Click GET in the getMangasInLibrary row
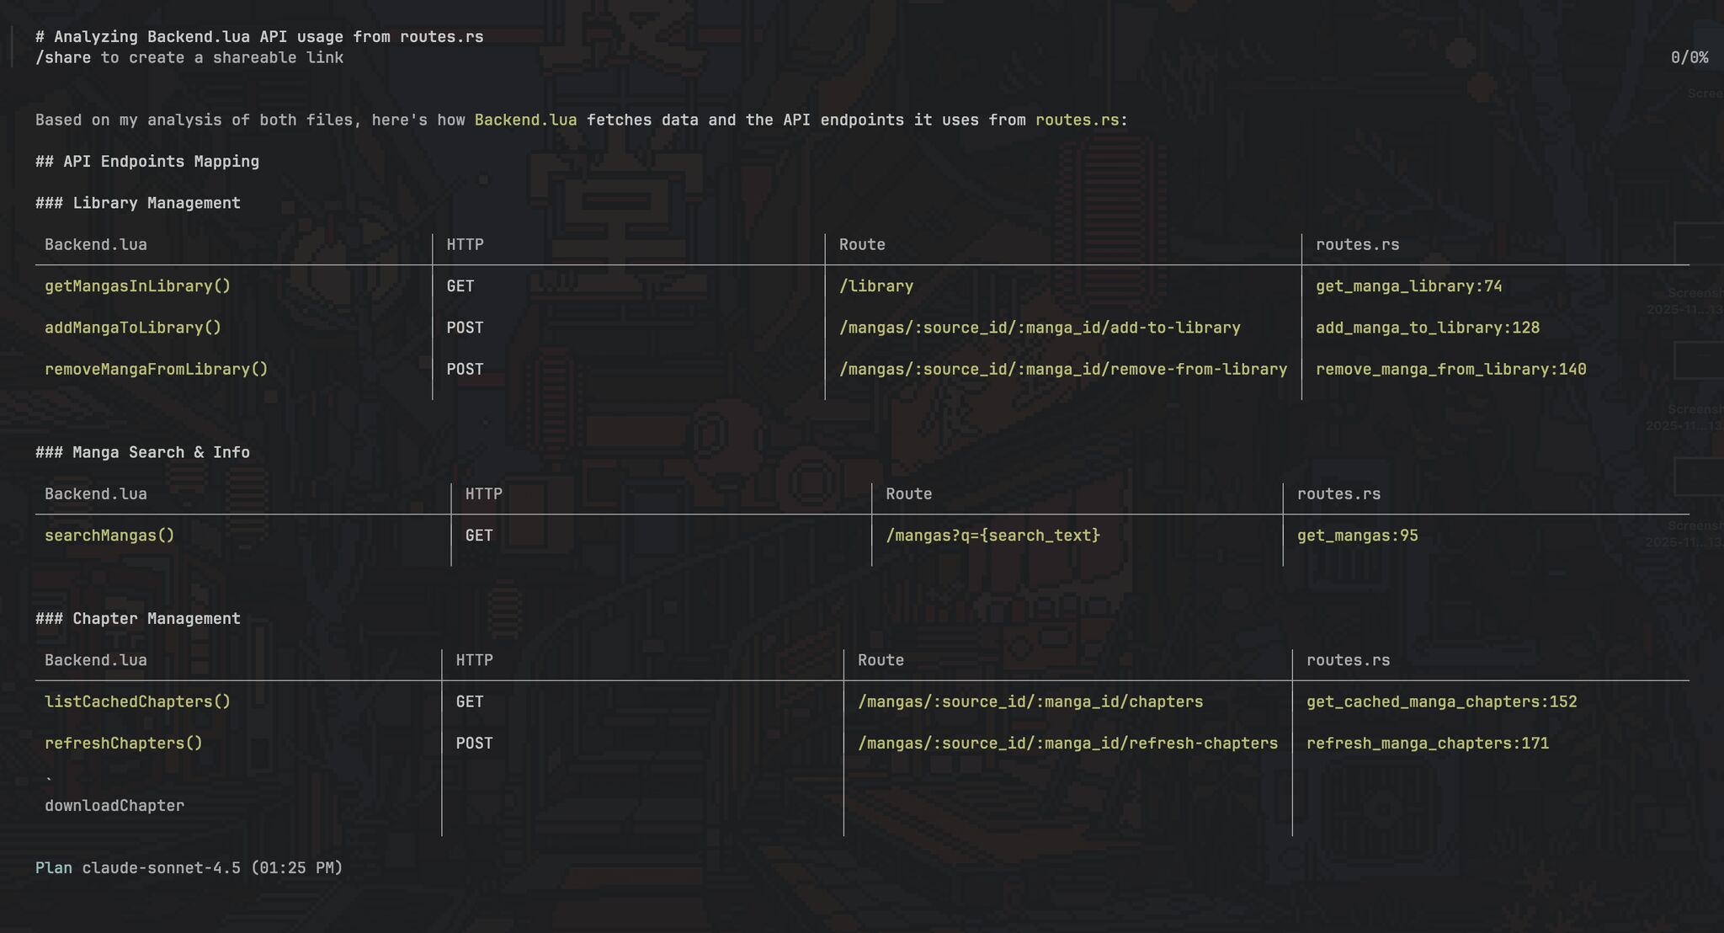The width and height of the screenshot is (1724, 933). (460, 286)
